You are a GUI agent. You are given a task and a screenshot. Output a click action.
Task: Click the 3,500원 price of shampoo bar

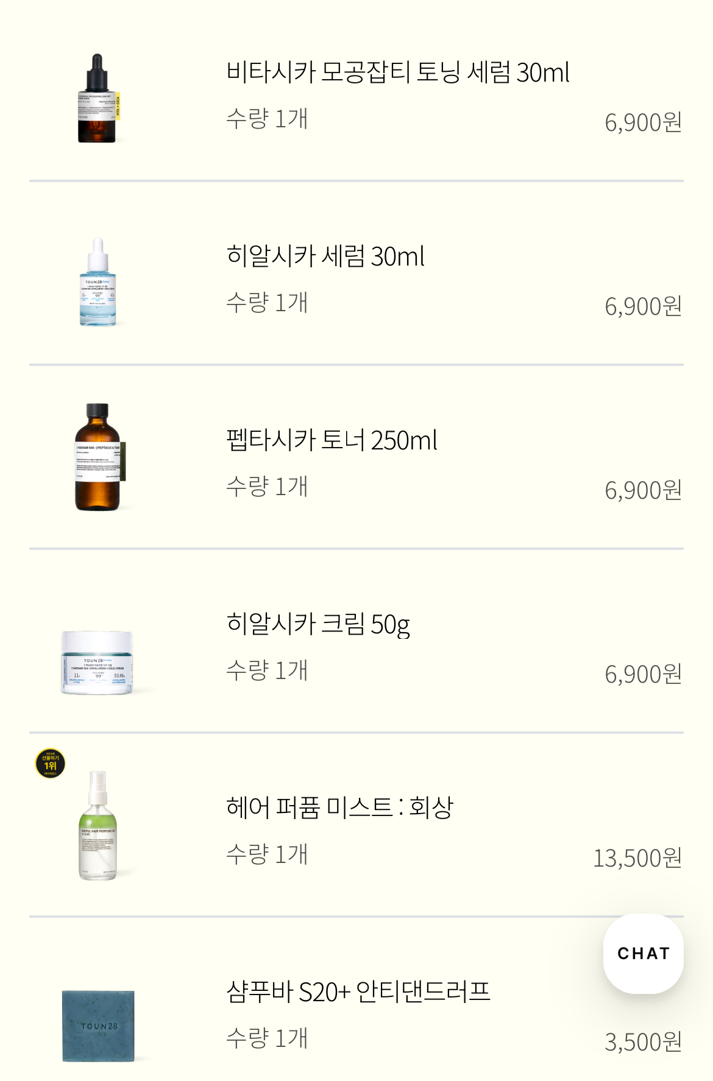pyautogui.click(x=643, y=1042)
